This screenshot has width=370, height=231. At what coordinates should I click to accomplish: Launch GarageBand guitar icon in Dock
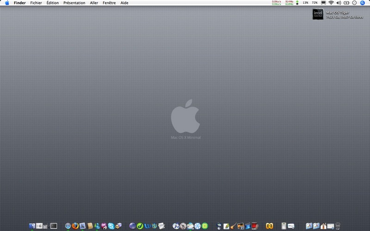click(x=233, y=226)
